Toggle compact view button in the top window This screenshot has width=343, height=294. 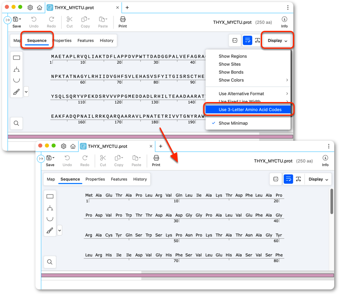click(235, 40)
